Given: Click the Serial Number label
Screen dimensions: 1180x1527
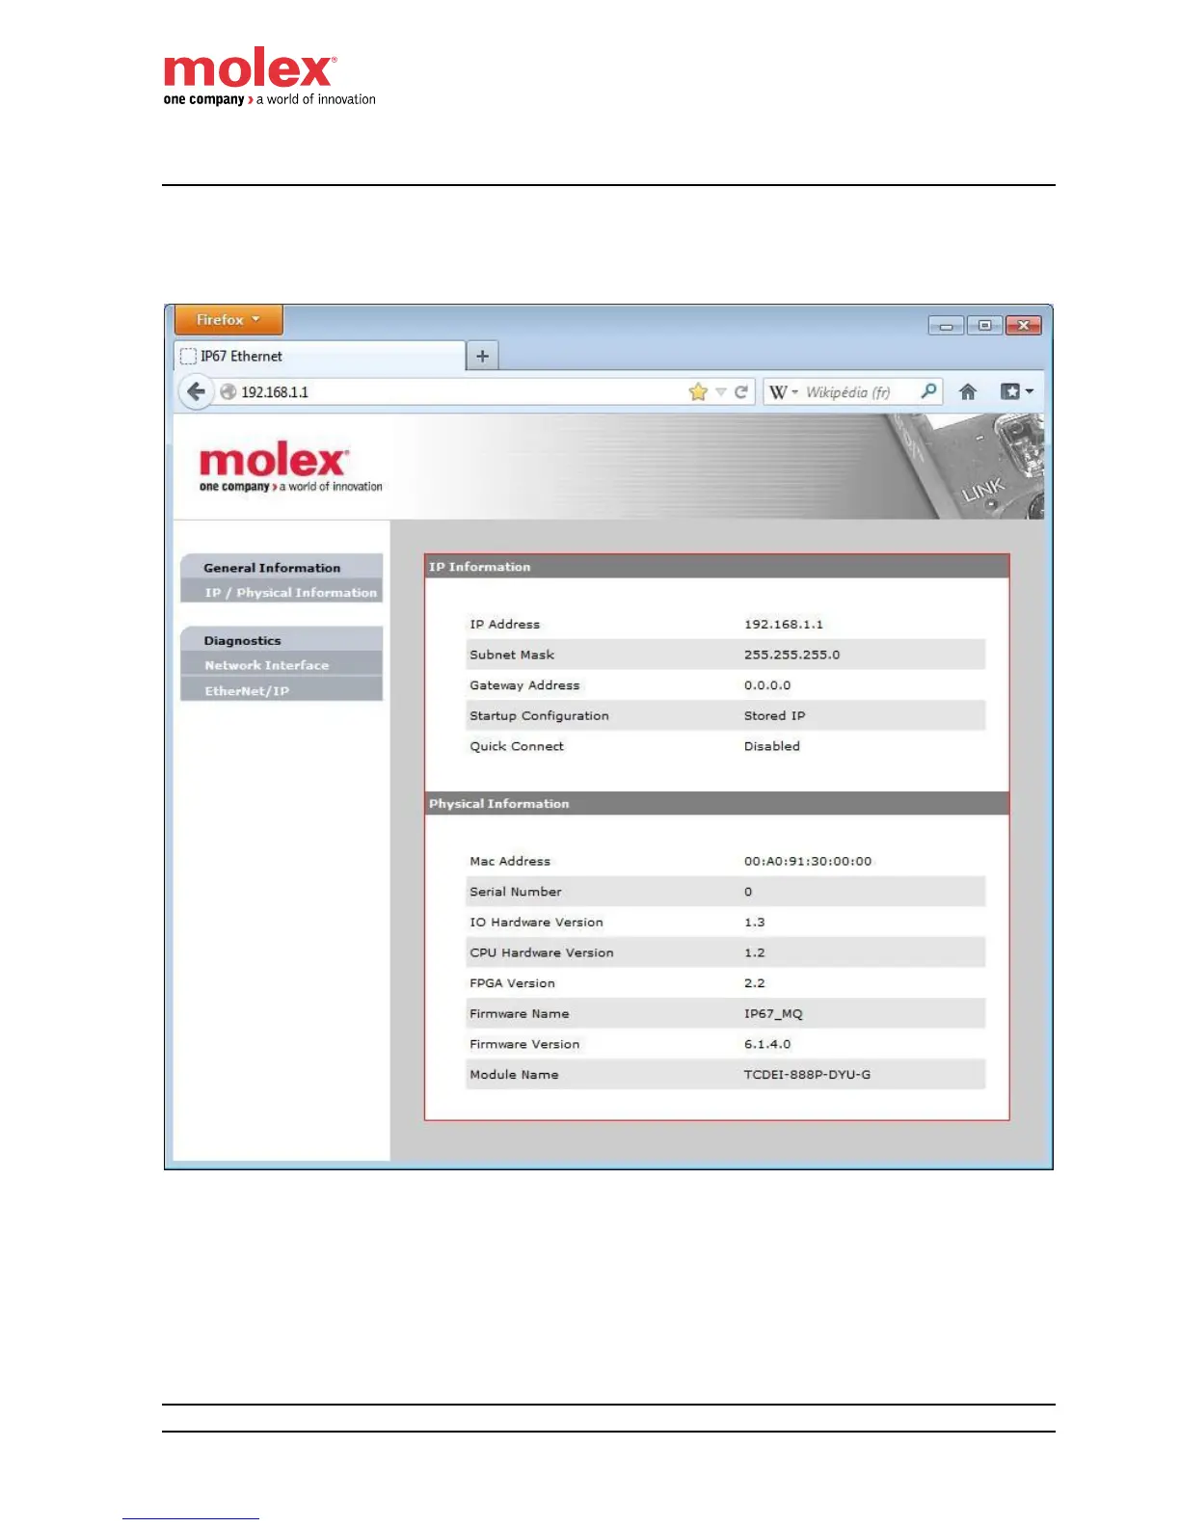Looking at the screenshot, I should [x=516, y=892].
